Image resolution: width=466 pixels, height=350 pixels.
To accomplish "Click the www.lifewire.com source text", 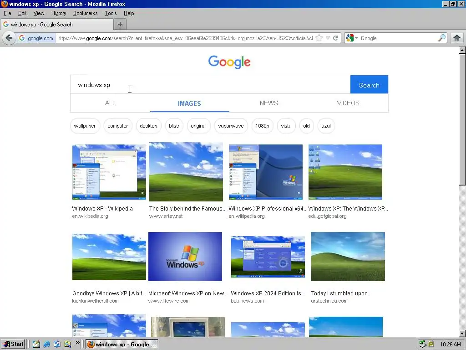I will click(169, 301).
